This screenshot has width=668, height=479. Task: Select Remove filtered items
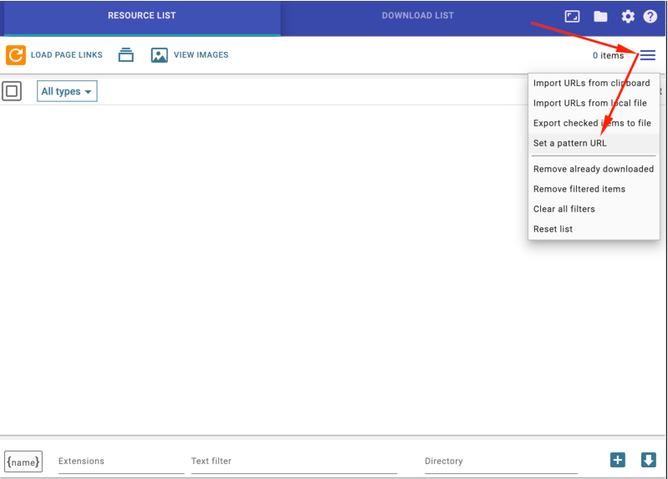pos(594,189)
